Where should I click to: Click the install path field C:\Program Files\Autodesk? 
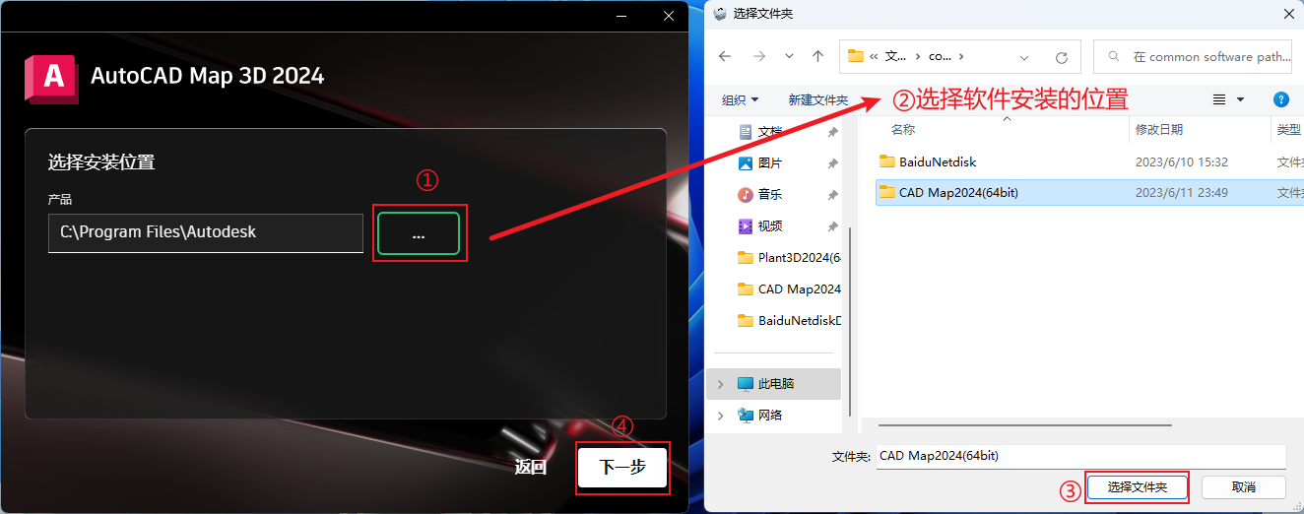(206, 232)
